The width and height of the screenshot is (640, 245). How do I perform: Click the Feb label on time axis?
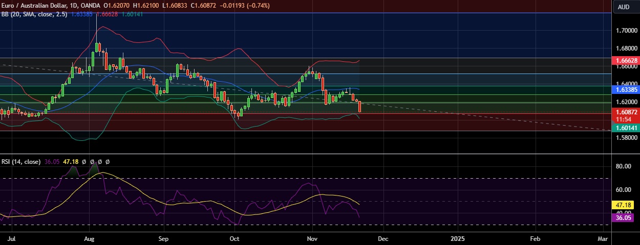coord(535,238)
